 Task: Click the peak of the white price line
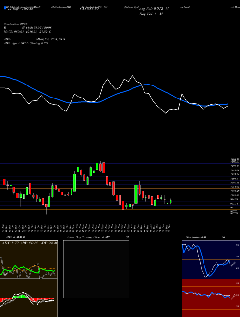pyautogui.click(x=132, y=76)
